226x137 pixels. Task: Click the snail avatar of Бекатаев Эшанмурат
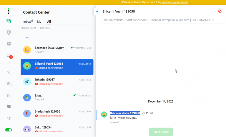[27, 50]
